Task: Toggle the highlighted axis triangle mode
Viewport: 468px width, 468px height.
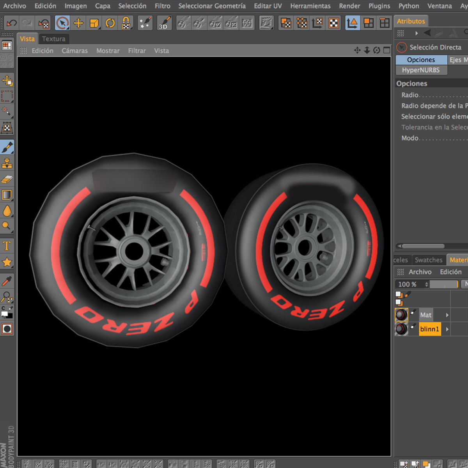Action: (x=353, y=23)
